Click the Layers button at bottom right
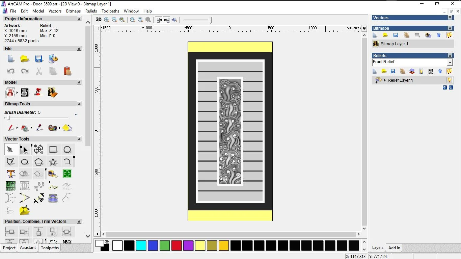Viewport: 461px width, 259px height. [377, 248]
